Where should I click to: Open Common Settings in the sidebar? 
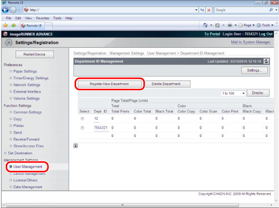(27, 112)
